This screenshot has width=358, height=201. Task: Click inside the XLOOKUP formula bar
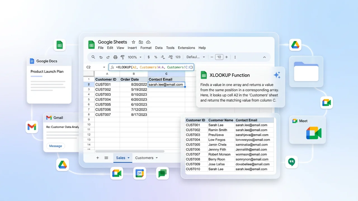click(x=151, y=67)
